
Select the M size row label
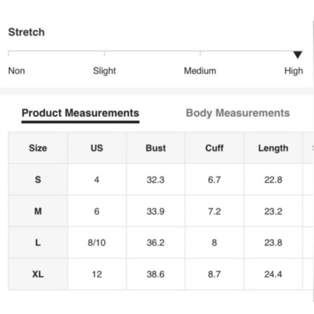[38, 211]
